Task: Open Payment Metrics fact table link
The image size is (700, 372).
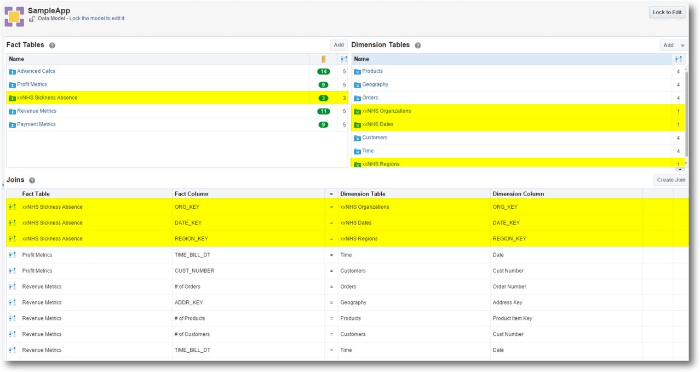Action: pos(36,124)
